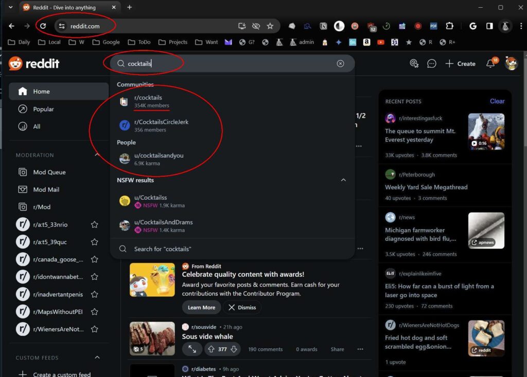The height and width of the screenshot is (377, 527).
Task: Favorite the r/canada_goose community star
Action: coord(94,259)
